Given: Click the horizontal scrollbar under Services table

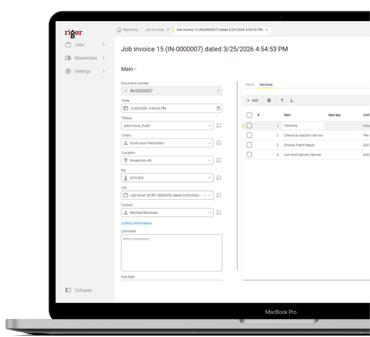Looking at the screenshot, I should click(306, 280).
